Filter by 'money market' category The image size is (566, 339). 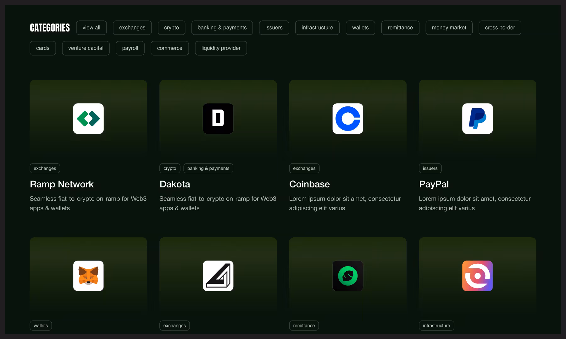(449, 28)
